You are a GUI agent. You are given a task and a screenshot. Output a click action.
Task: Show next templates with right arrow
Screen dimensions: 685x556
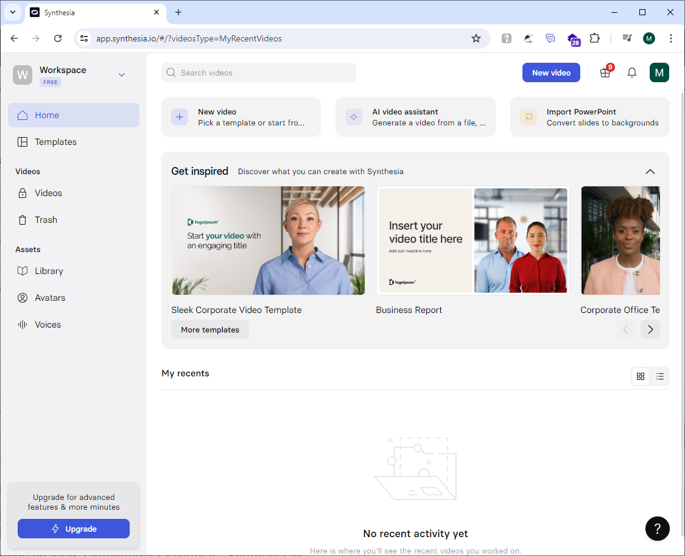tap(650, 329)
